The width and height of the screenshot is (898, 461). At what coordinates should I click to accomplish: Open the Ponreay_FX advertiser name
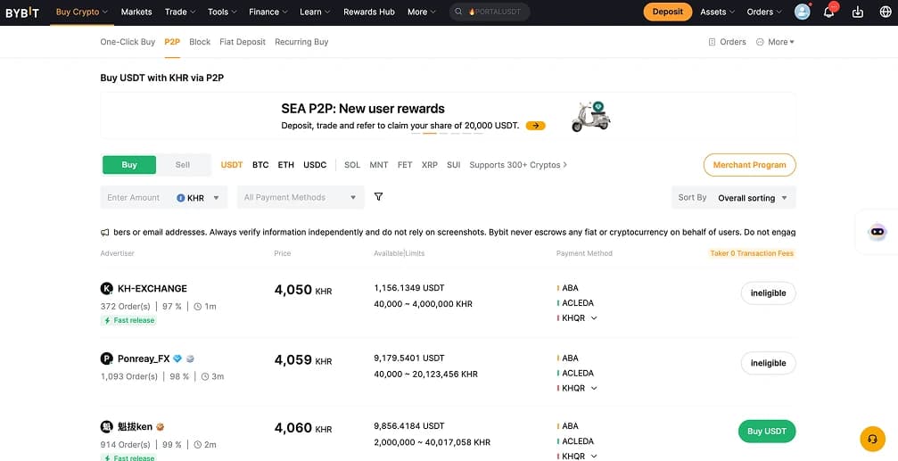point(144,359)
